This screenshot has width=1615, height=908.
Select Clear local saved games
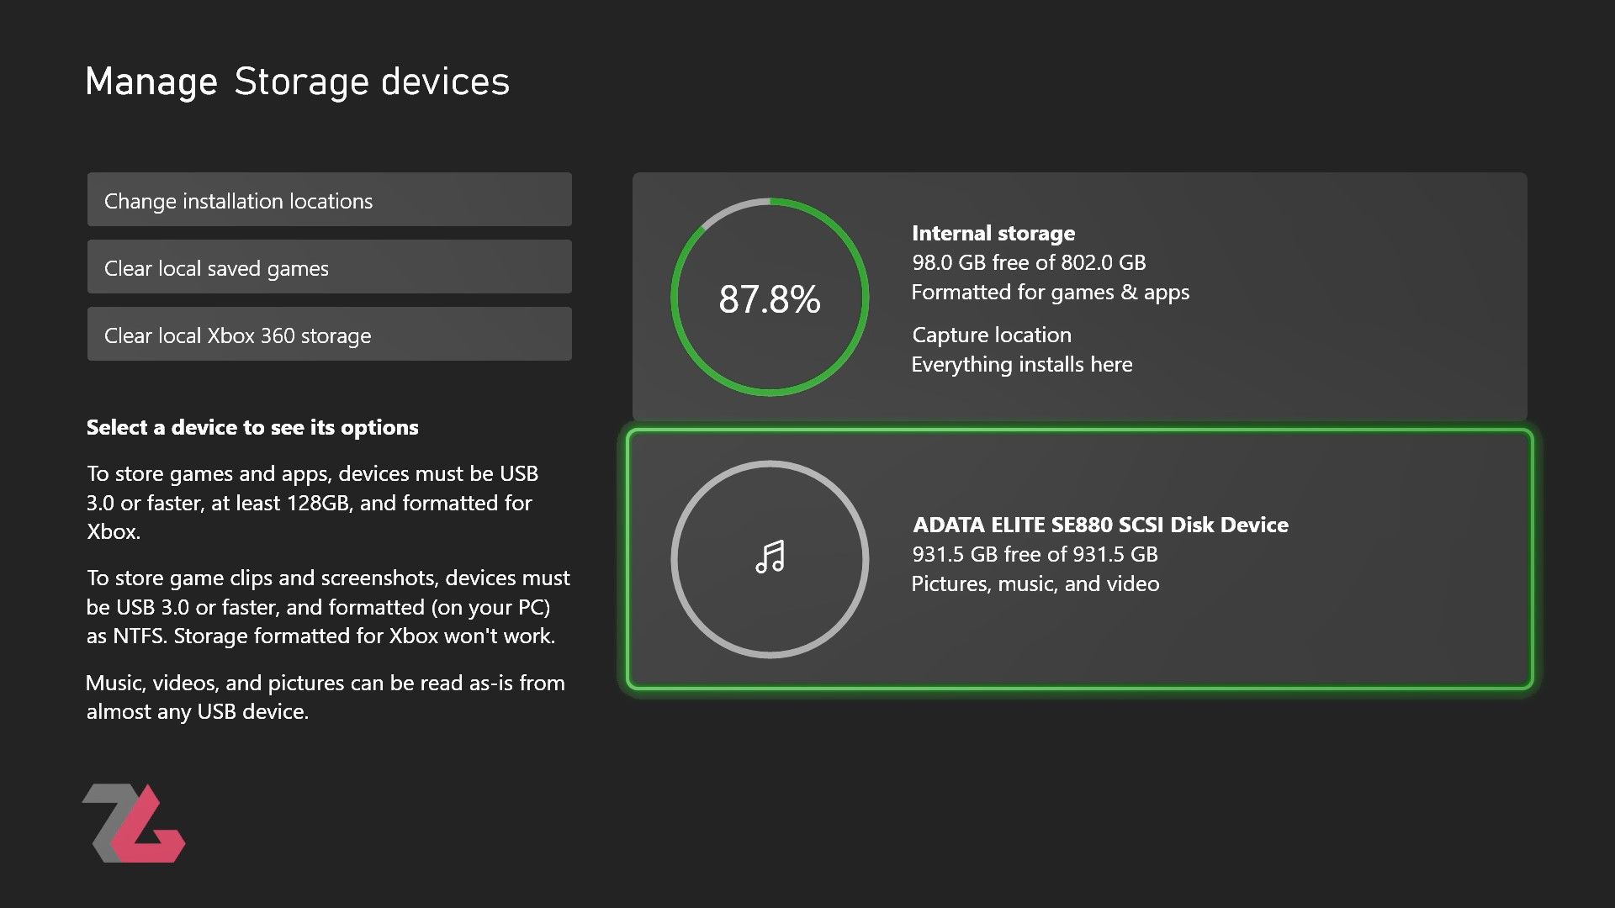coord(329,267)
